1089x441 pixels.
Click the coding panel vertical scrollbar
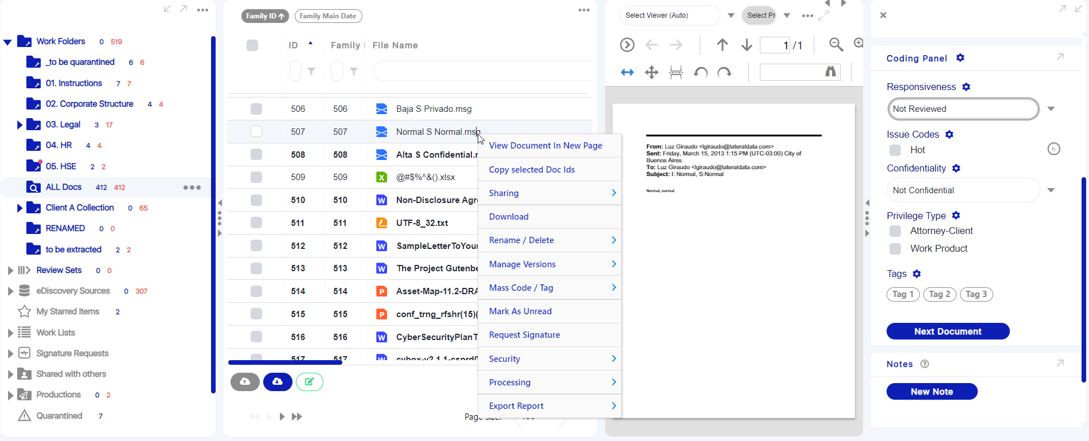(x=1084, y=279)
